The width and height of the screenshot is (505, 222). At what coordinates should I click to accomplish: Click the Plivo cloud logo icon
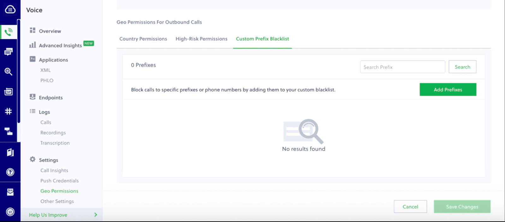point(10,9)
